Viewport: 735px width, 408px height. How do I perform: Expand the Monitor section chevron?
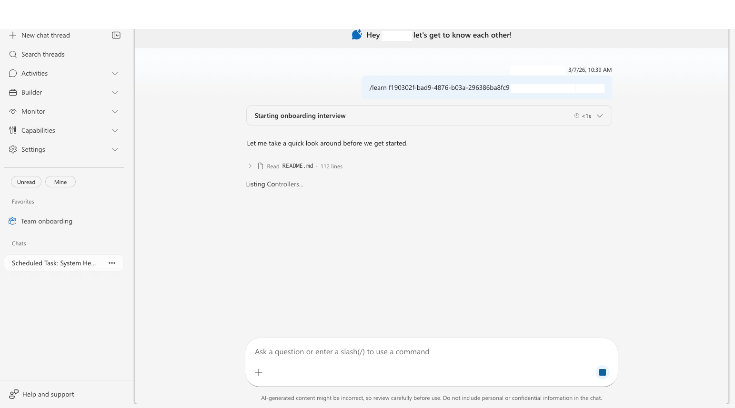click(x=115, y=111)
